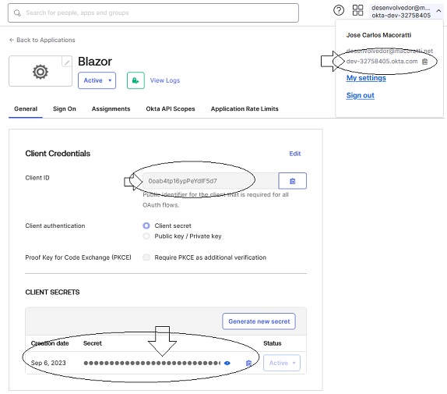Edit the Blazor app logo pencil icon
Image resolution: width=447 pixels, height=394 pixels.
point(67,62)
